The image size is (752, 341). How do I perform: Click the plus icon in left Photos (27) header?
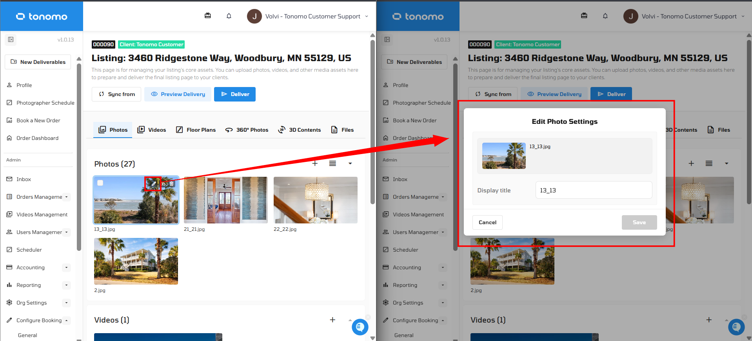(315, 163)
